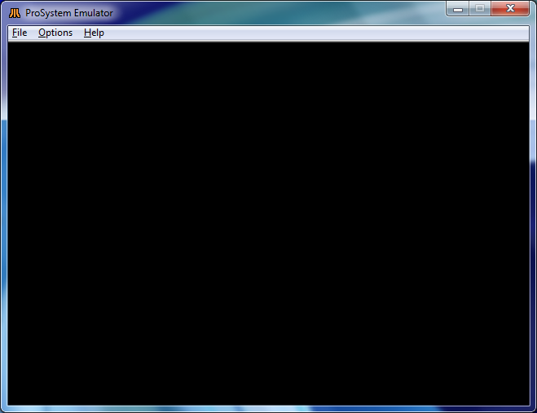537x413 pixels.
Task: Open the File menu
Action: pyautogui.click(x=20, y=33)
